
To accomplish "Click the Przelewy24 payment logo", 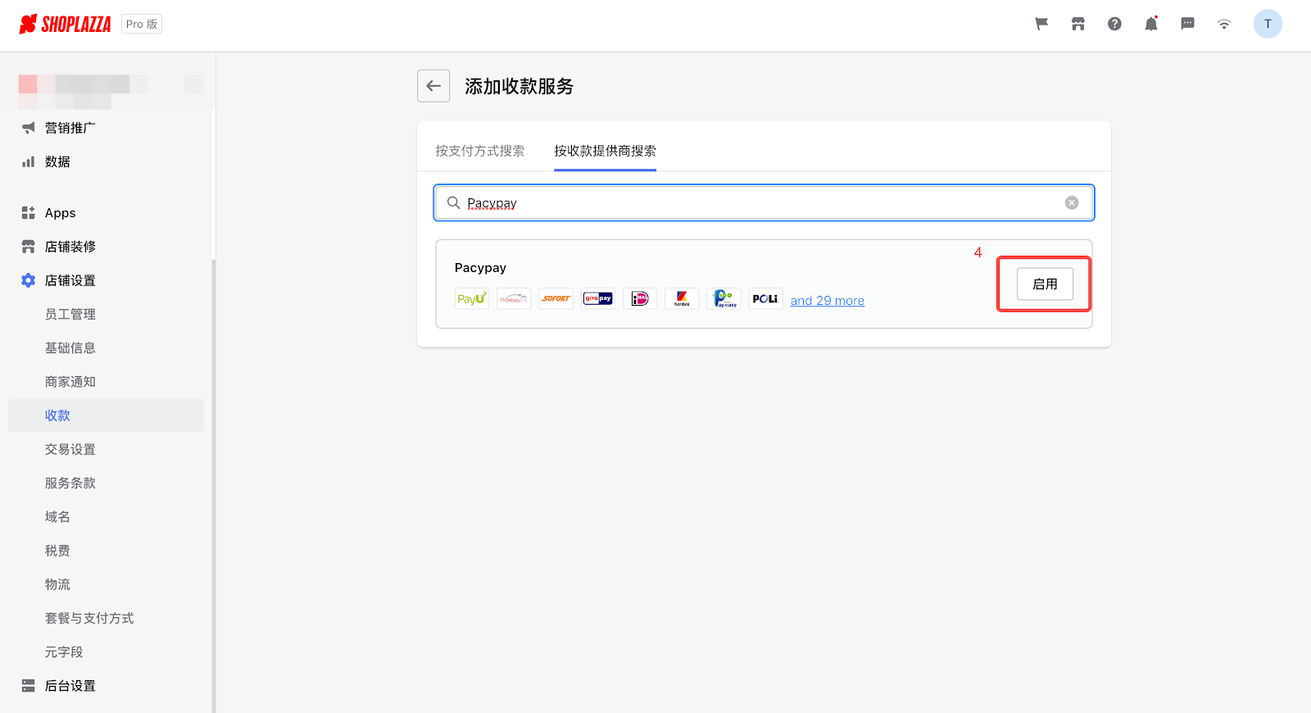I will 514,298.
